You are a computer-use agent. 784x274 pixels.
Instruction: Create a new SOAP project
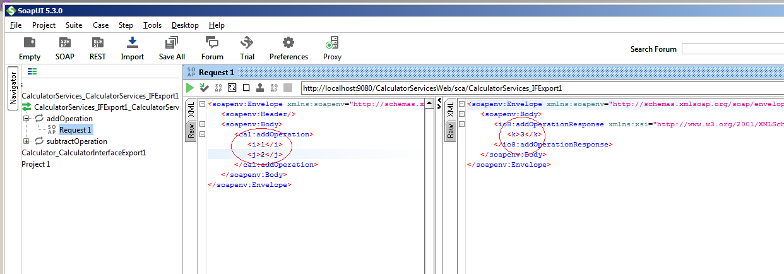tap(64, 43)
